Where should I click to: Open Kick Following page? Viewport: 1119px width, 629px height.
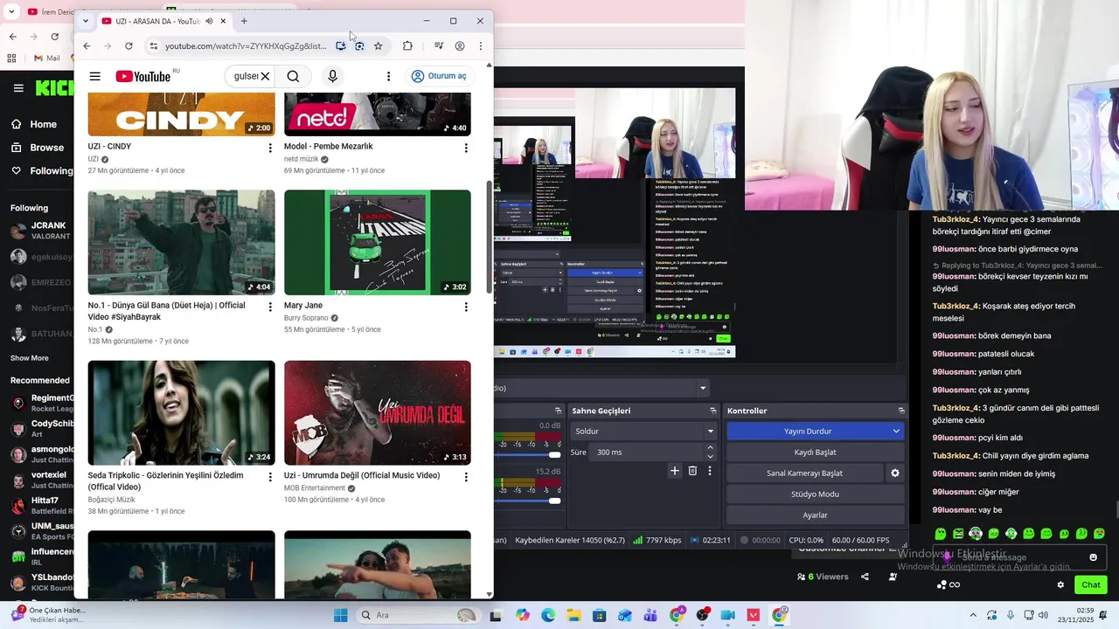tap(42, 171)
